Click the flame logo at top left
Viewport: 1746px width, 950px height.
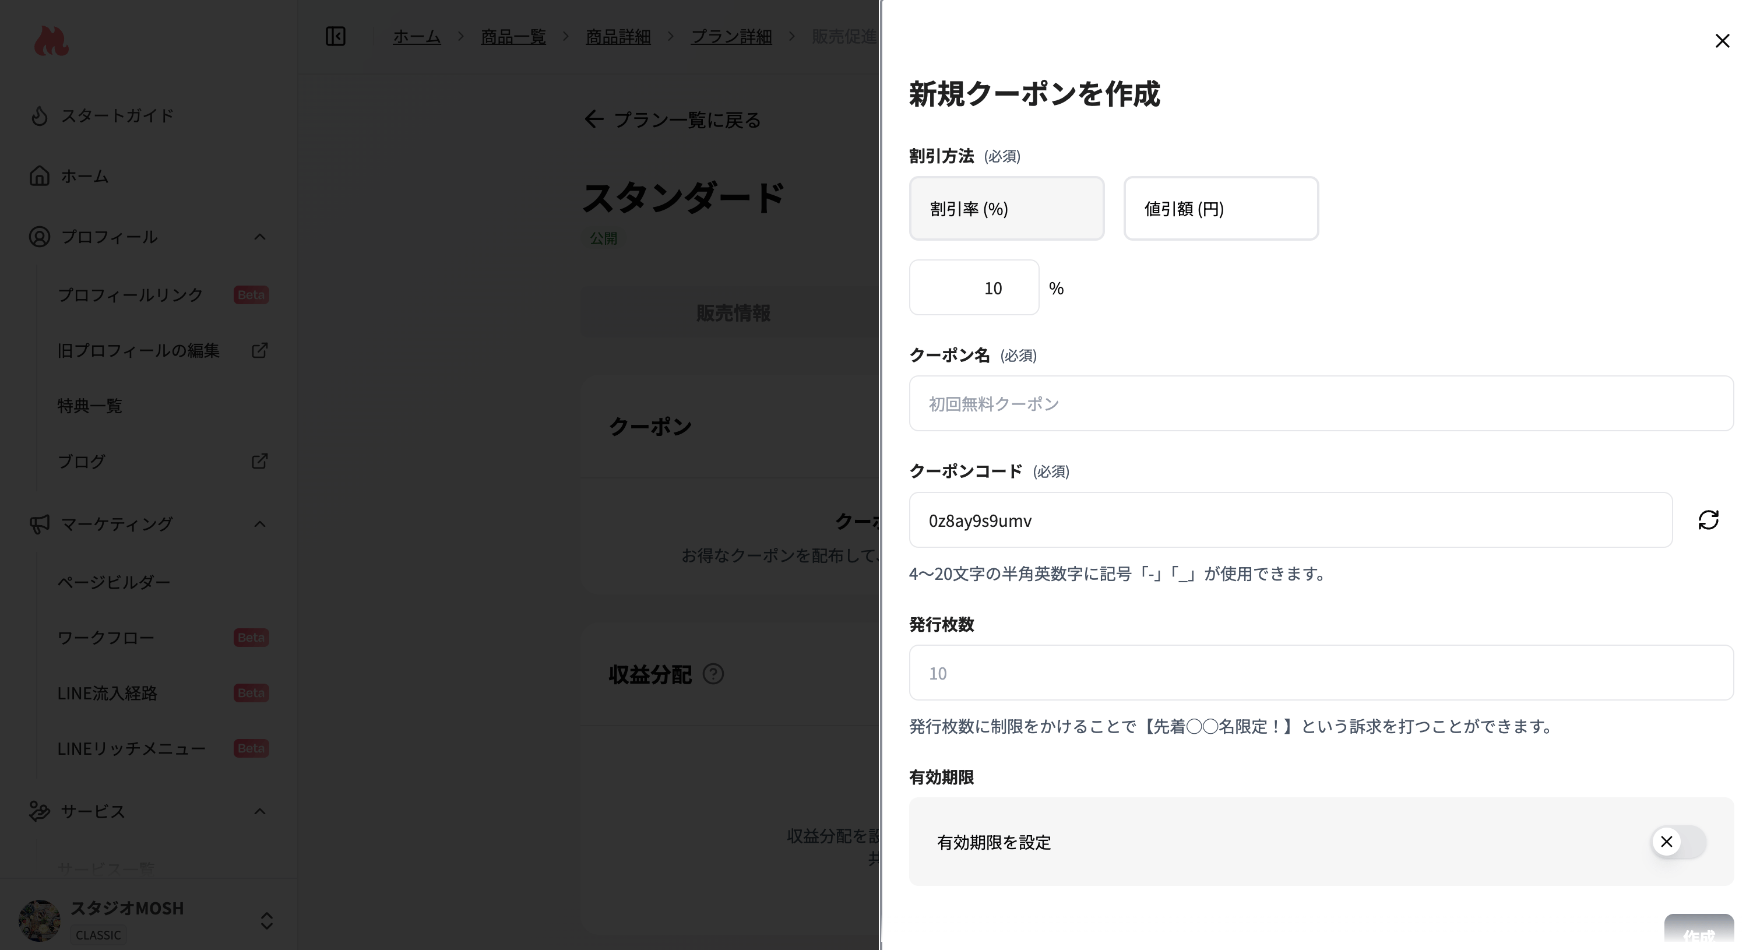point(51,41)
